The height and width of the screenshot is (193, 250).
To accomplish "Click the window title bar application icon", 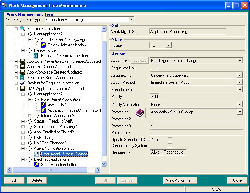I will pos(4,5).
